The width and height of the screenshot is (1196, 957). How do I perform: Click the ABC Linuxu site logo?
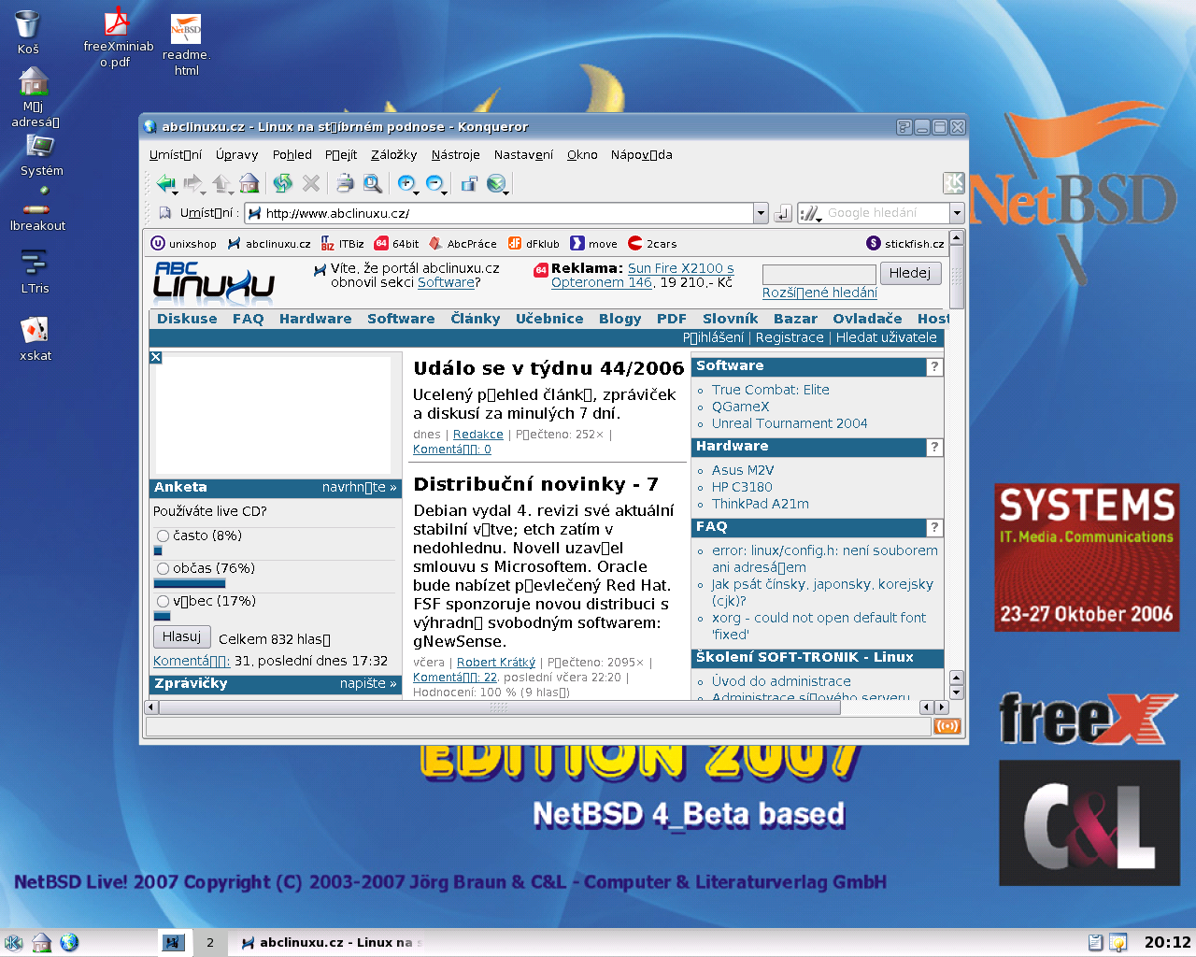point(214,283)
